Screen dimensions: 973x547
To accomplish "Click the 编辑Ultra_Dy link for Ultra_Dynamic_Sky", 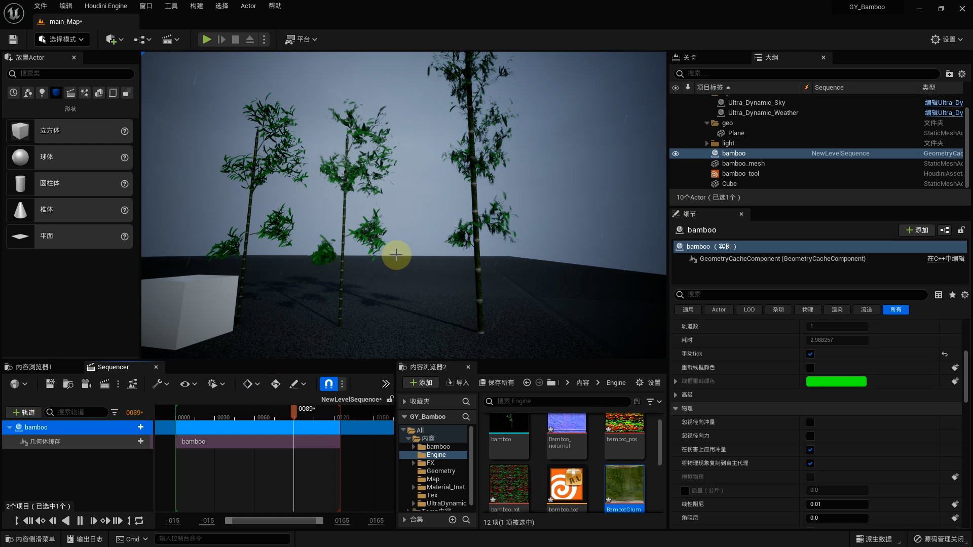I will tap(944, 102).
